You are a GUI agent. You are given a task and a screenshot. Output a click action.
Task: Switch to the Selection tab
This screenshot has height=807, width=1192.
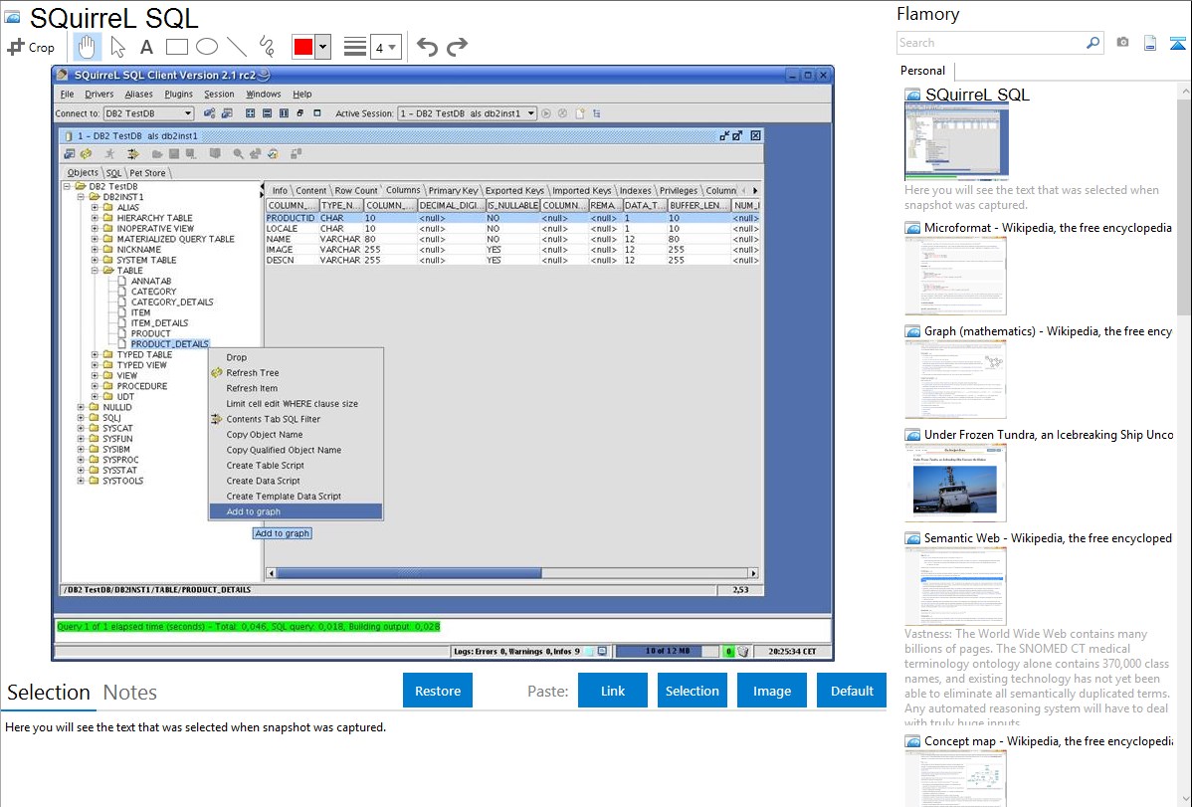coord(49,693)
